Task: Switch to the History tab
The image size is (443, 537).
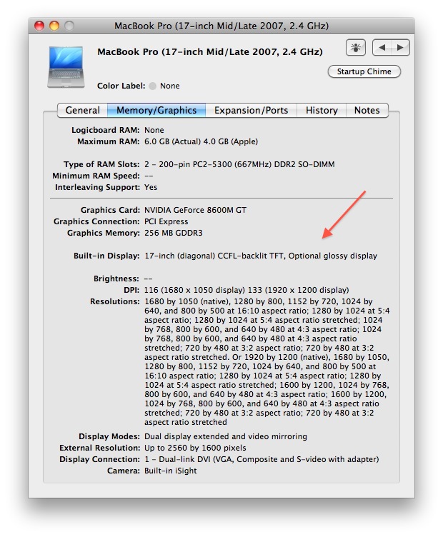Action: pos(322,110)
